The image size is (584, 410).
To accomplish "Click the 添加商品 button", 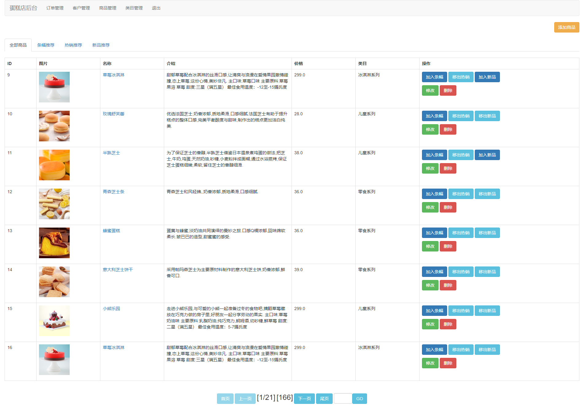I will pos(566,27).
